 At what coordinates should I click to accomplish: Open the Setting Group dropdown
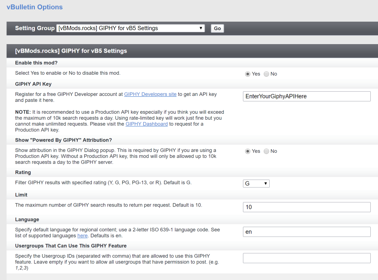tap(130, 28)
